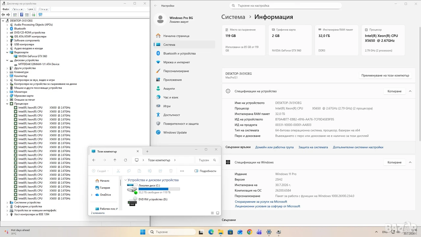Open Персонализиране in Settings sidebar

(x=185, y=71)
